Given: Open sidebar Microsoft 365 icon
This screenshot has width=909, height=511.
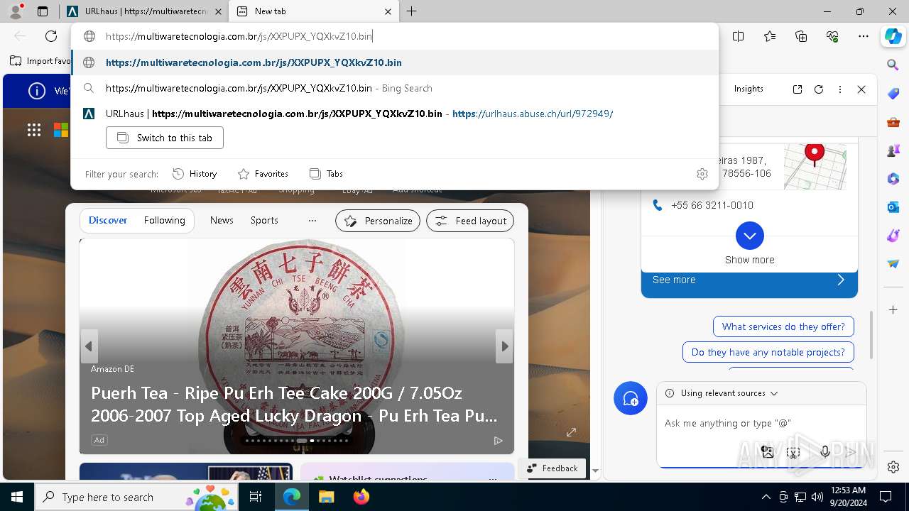Looking at the screenshot, I should coord(893,179).
